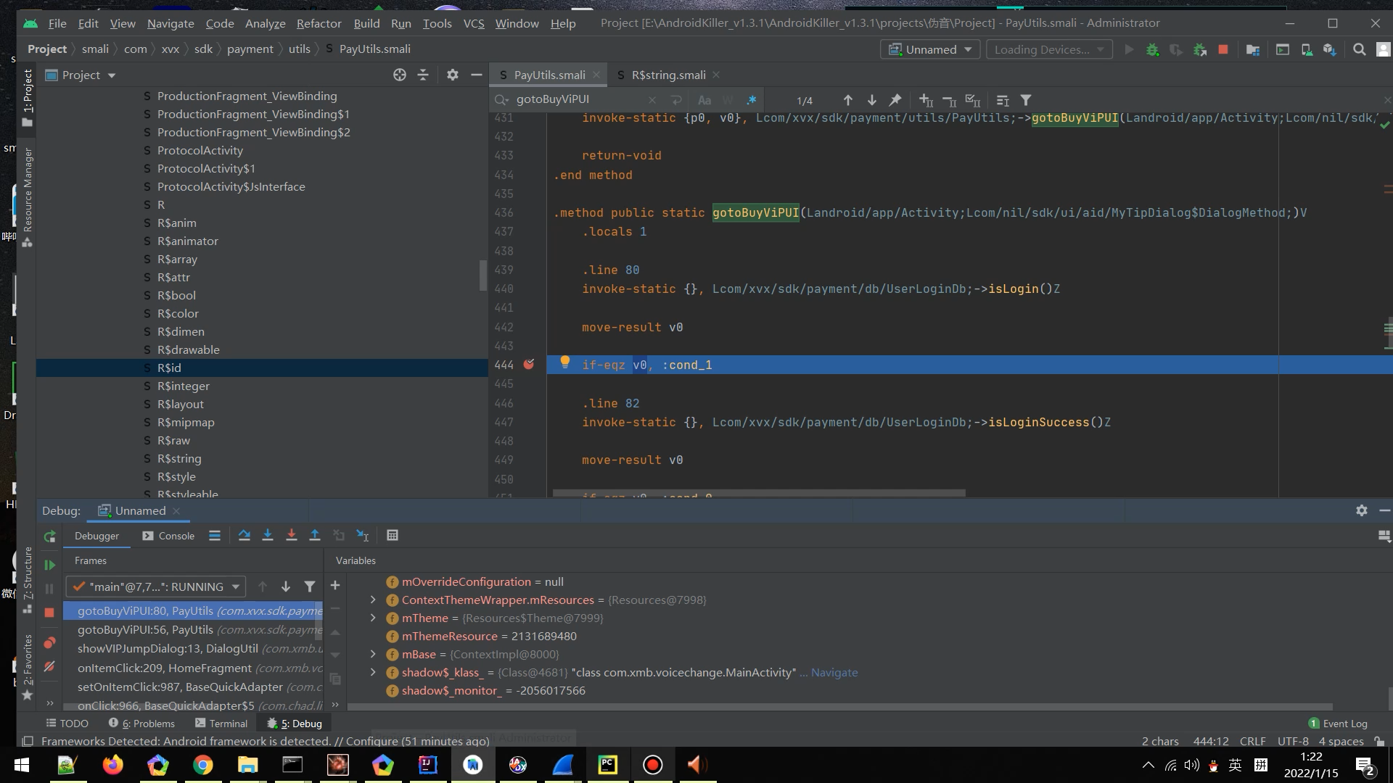Screen dimensions: 1393x783
Task: Toggle Mute Breakpoints in debug sidebar
Action: 49,666
